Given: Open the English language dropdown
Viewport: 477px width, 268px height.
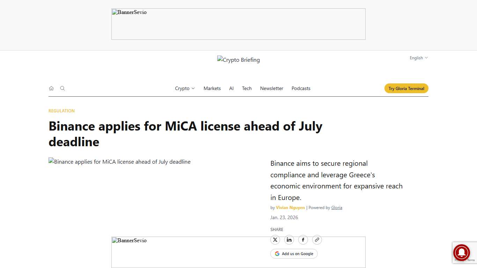Looking at the screenshot, I should 416,58.
